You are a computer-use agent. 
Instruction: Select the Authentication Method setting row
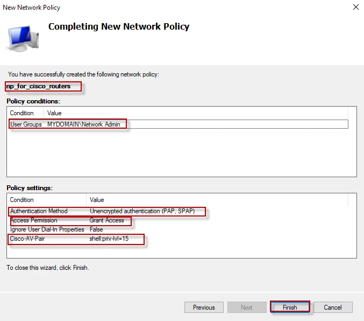coord(39,211)
